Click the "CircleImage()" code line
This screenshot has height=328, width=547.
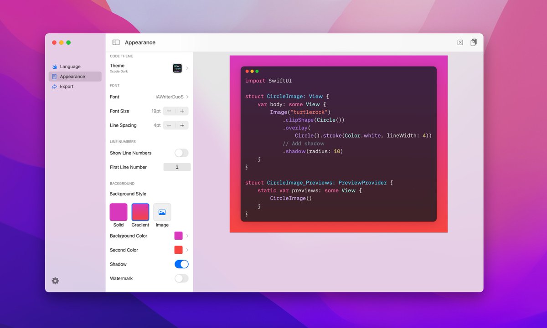point(291,198)
